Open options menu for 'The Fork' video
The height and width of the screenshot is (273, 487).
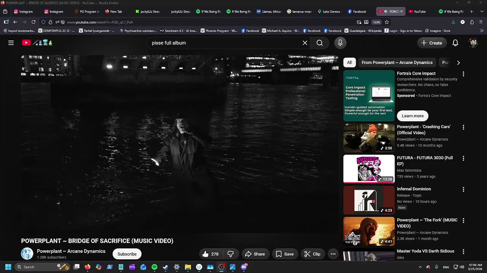tap(463, 221)
